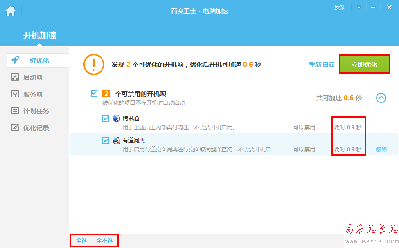Click the 有道词典 description text
Image resolution: width=399 pixels, height=248 pixels.
click(x=199, y=149)
